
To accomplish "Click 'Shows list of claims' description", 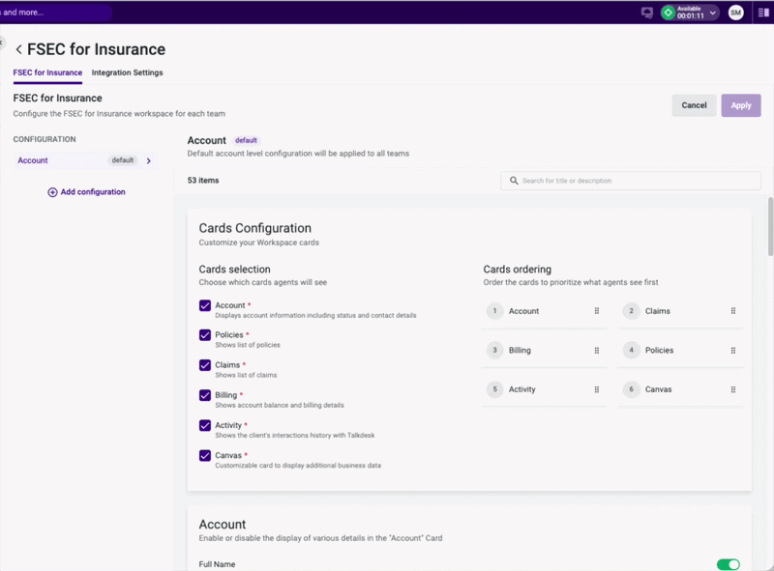I will tap(246, 375).
